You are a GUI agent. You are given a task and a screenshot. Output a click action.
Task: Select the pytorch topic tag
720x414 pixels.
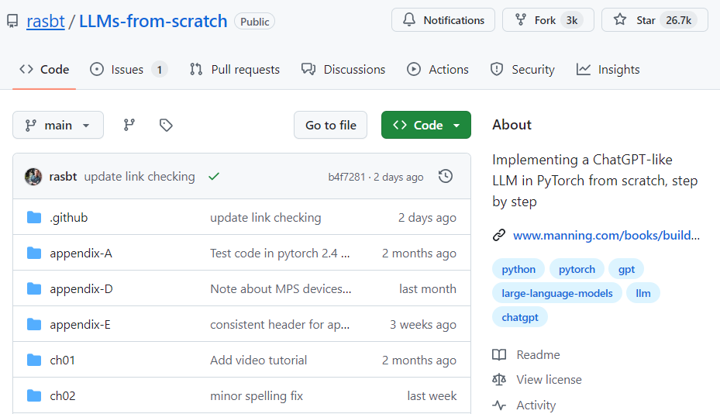tap(577, 269)
